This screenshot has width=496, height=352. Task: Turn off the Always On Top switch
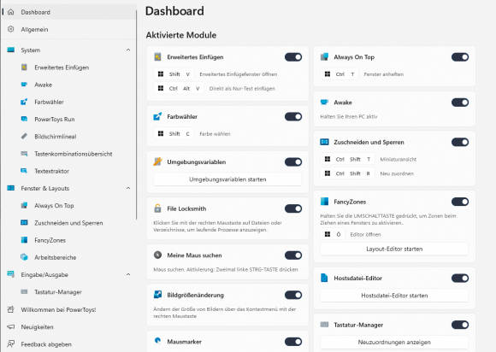460,57
